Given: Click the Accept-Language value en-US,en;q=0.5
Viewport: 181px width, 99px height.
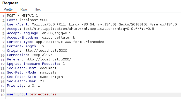Looking at the screenshot, I should 57,33.
